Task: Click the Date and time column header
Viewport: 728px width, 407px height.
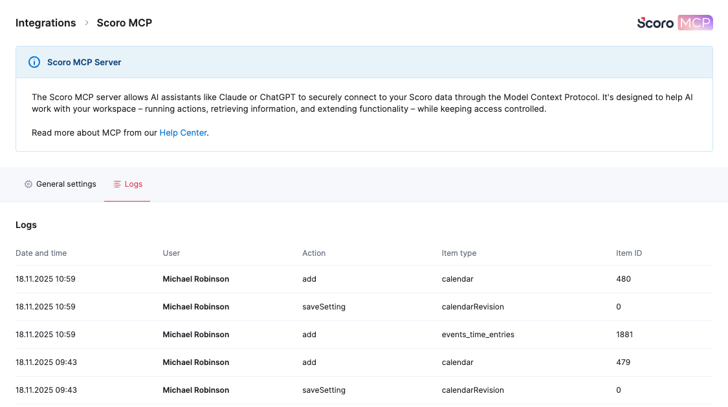Action: 41,253
